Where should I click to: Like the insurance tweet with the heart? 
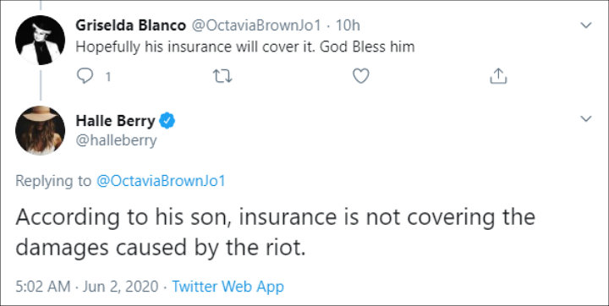(x=361, y=76)
